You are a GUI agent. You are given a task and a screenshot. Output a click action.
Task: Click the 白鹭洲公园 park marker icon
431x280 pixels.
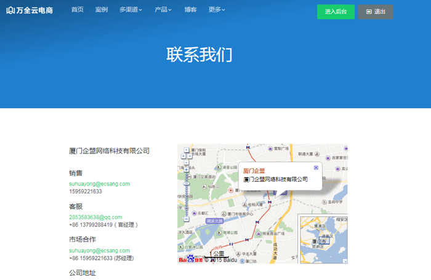[x=180, y=247]
